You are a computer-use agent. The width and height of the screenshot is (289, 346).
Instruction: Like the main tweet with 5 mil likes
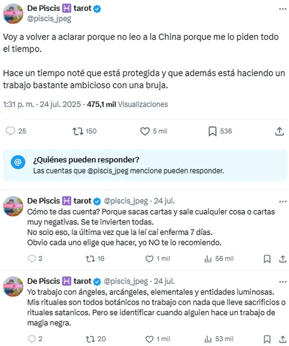[x=145, y=131]
